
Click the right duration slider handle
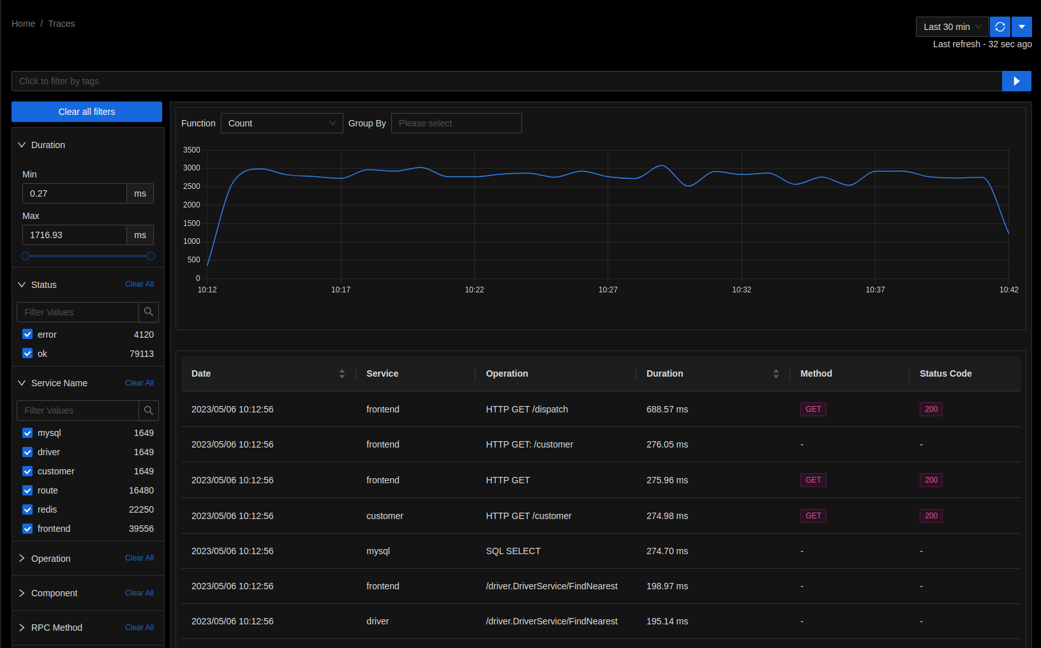pyautogui.click(x=151, y=256)
